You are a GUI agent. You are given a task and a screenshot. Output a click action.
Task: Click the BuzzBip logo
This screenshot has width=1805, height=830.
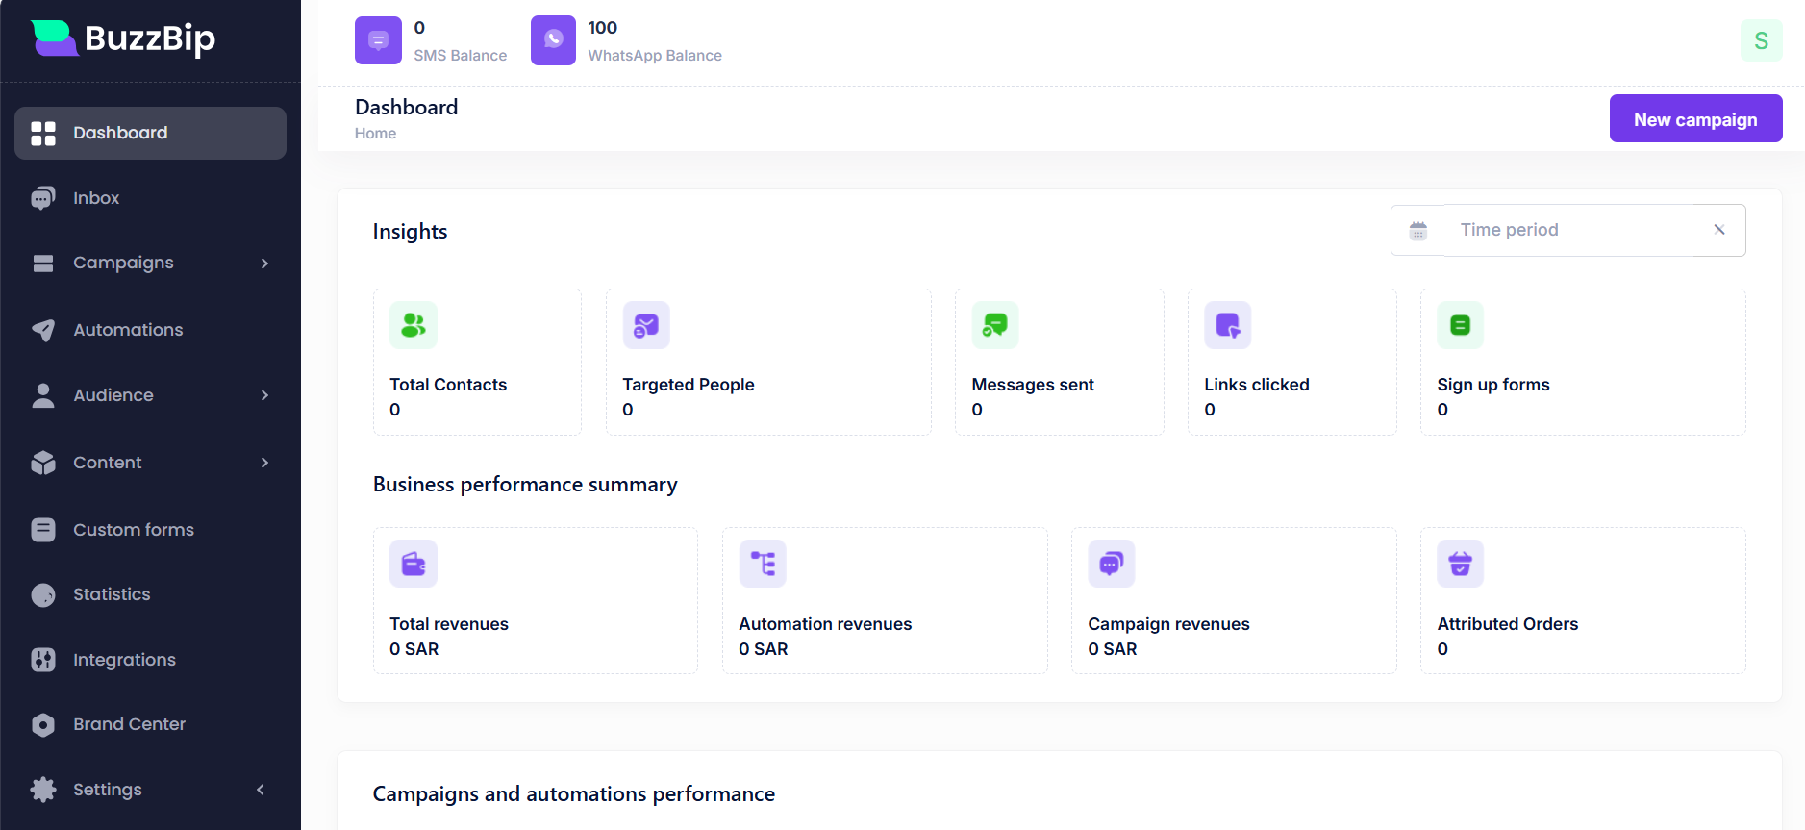click(123, 38)
